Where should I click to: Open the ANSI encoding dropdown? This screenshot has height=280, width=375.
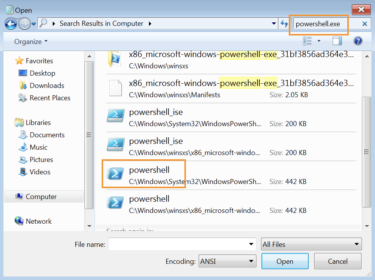click(x=227, y=261)
